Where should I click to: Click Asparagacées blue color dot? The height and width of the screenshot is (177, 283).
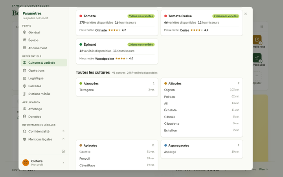[x=165, y=145]
